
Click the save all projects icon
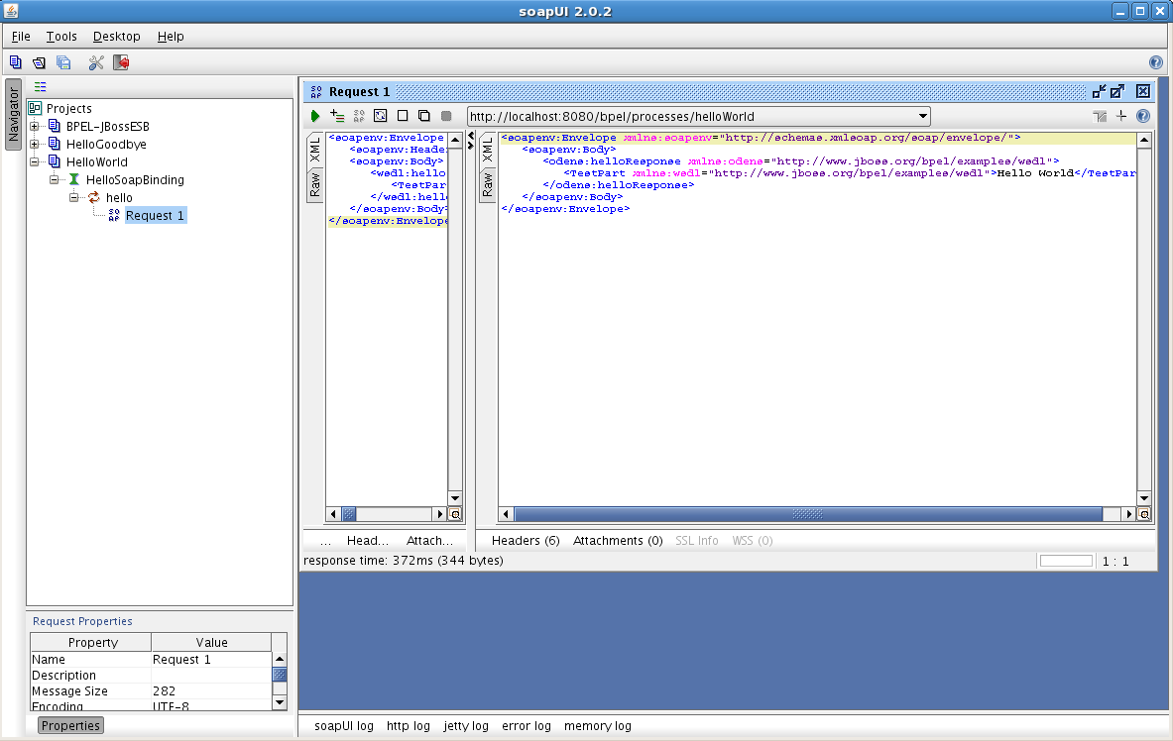(x=63, y=62)
